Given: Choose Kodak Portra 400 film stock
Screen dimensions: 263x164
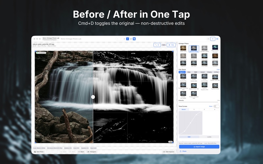Looking at the screenshot, I should [194, 78].
